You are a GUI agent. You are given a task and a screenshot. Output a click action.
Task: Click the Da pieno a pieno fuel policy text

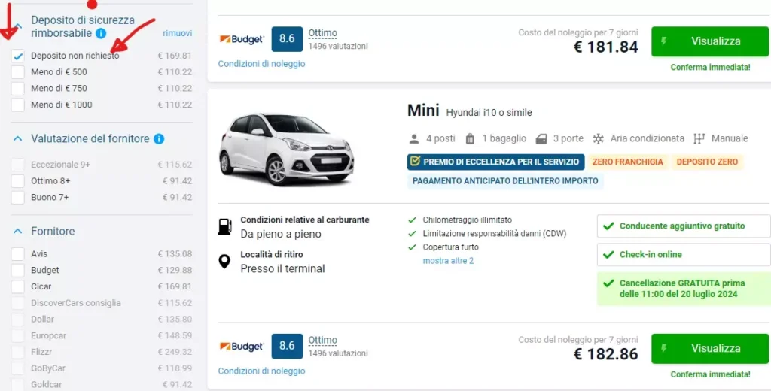click(x=281, y=235)
